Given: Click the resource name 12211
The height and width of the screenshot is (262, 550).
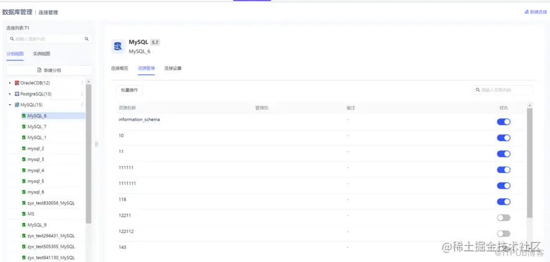Looking at the screenshot, I should pyautogui.click(x=124, y=216).
